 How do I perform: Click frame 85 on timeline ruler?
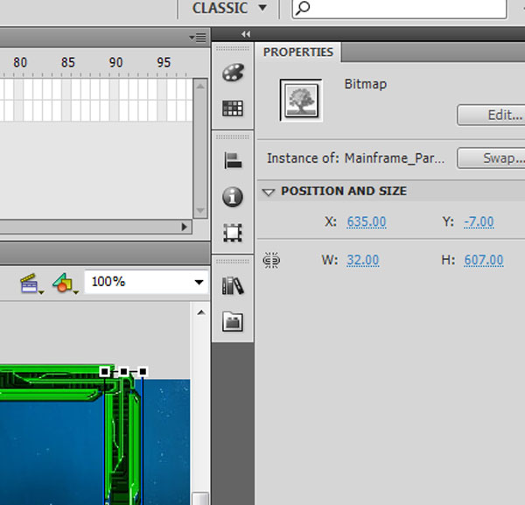pyautogui.click(x=68, y=63)
